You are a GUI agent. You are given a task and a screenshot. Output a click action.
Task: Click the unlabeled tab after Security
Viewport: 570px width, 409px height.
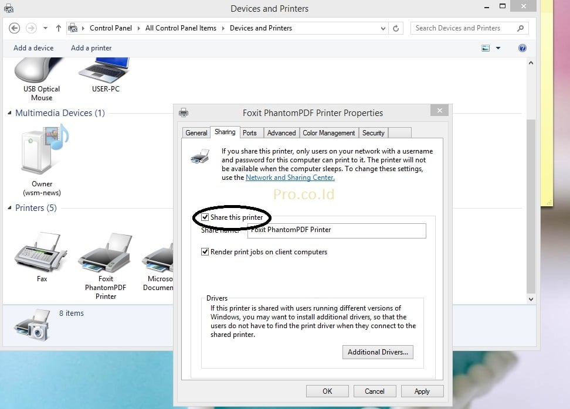pyautogui.click(x=400, y=133)
